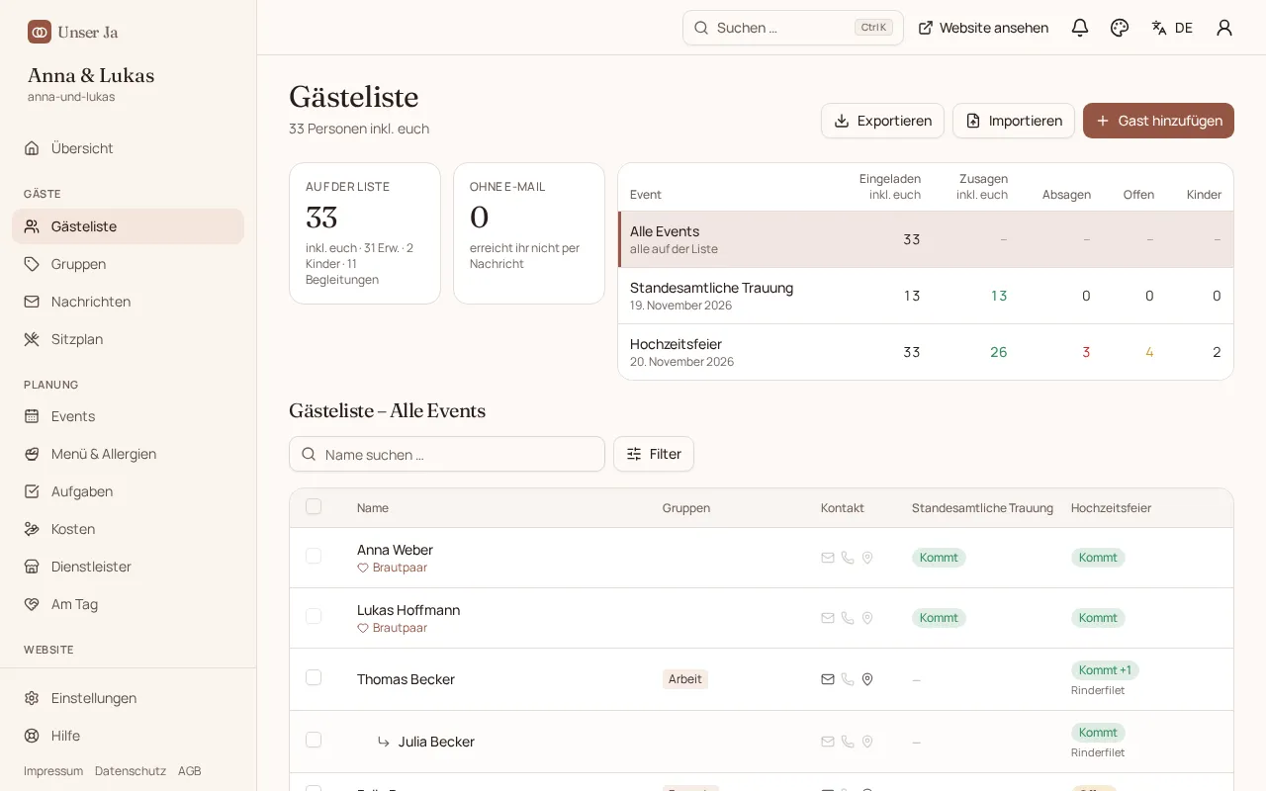Click Thomas Becker's email icon
The width and height of the screenshot is (1266, 791).
(x=828, y=679)
